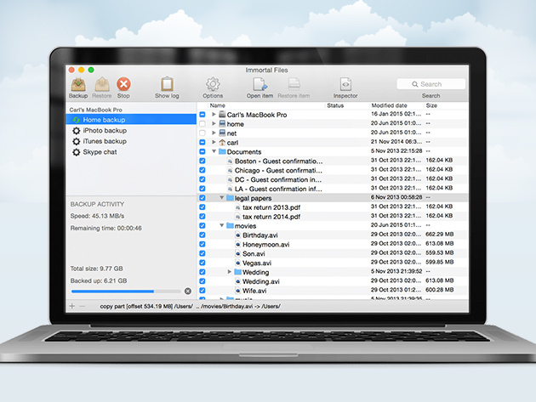This screenshot has width=536, height=402.
Task: Click the Restore toolbar icon
Action: pos(102,84)
